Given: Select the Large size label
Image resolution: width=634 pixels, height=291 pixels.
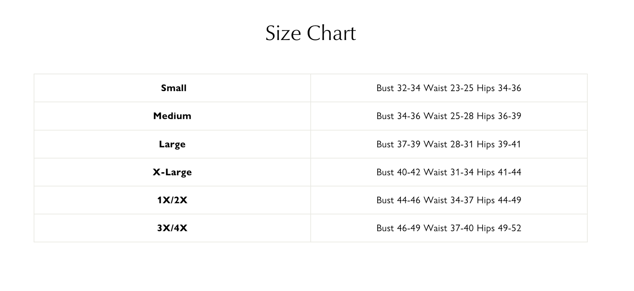Looking at the screenshot, I should 172,144.
